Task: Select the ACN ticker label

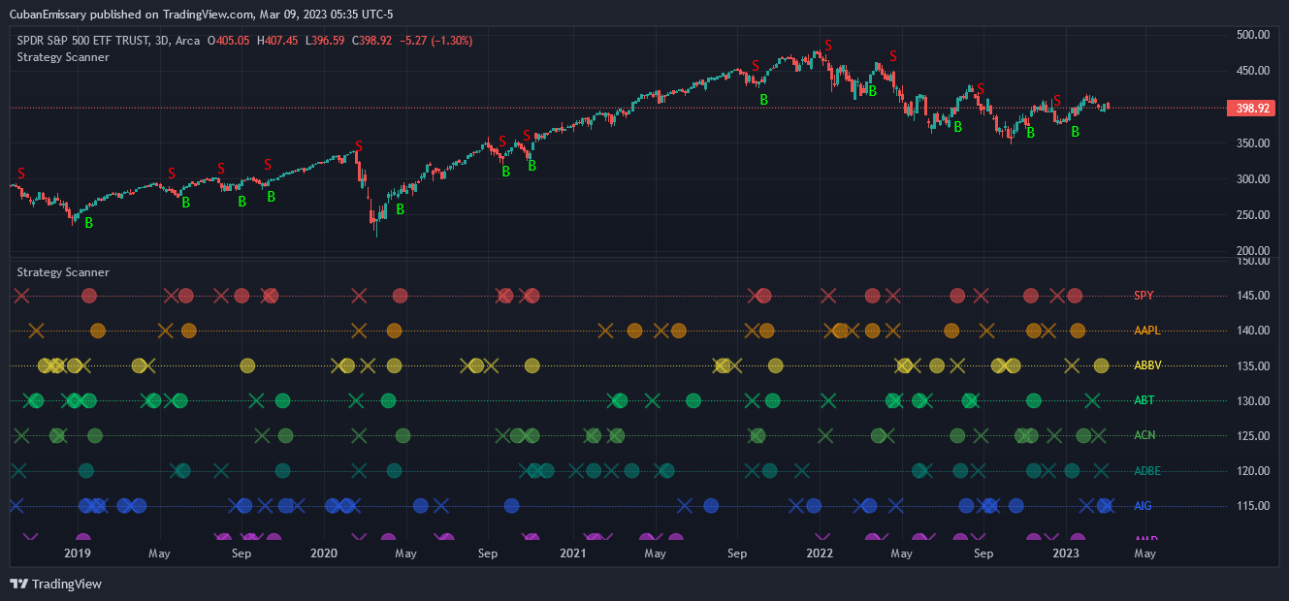Action: point(1144,435)
